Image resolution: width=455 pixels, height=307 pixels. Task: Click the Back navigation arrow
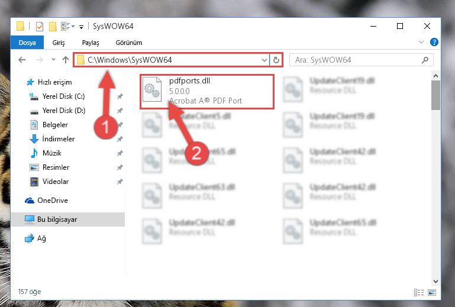[x=22, y=60]
